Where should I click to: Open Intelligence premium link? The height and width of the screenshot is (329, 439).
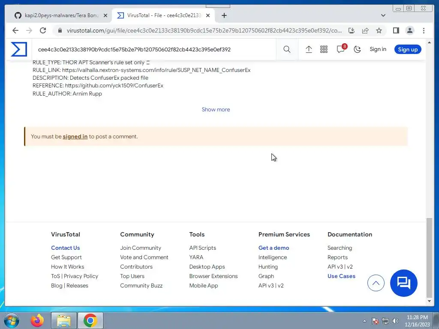(x=272, y=257)
